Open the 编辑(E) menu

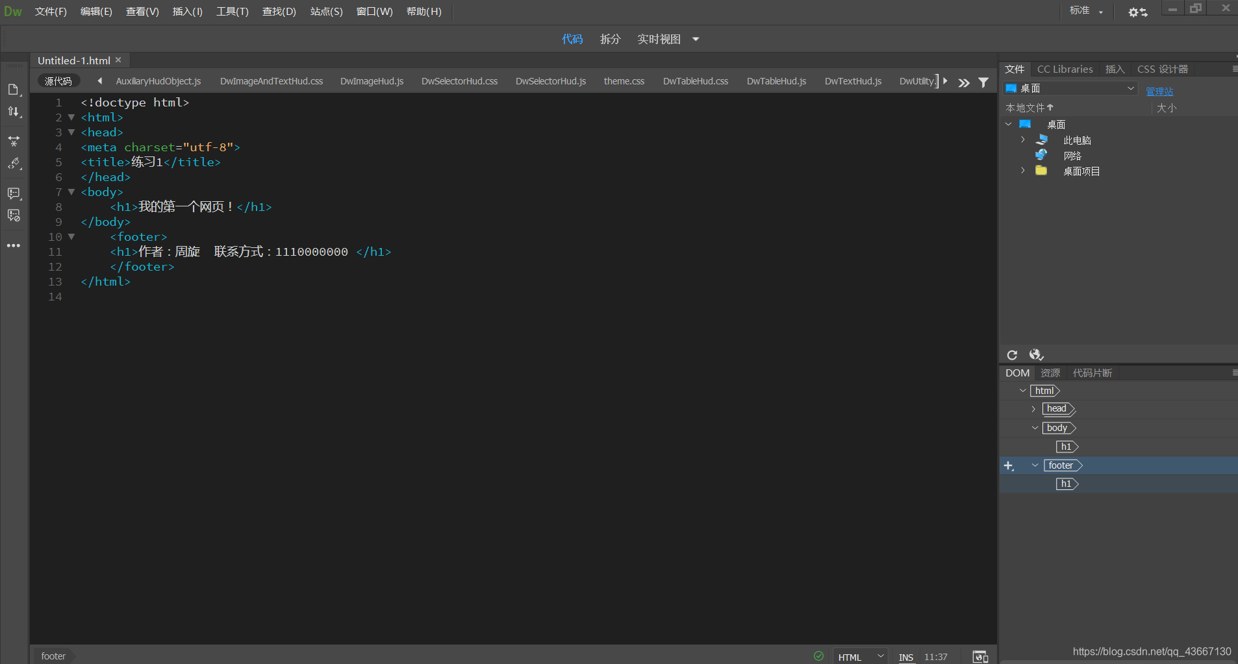96,12
